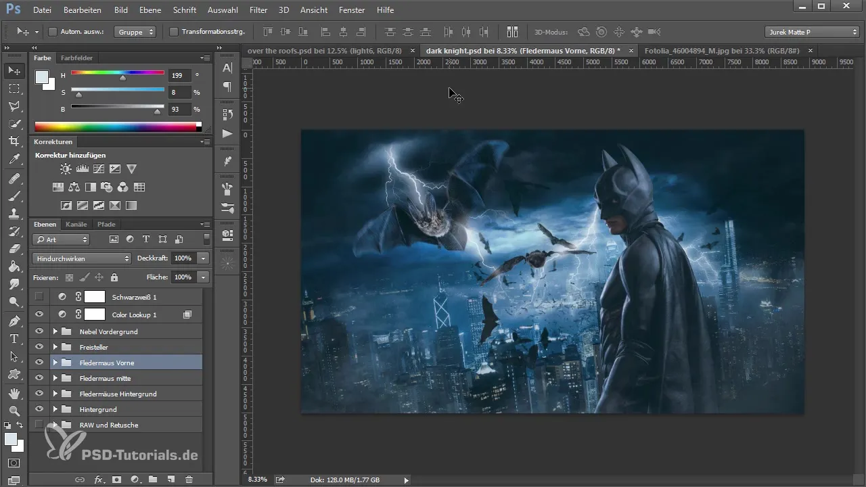Select the Pen tool
This screenshot has width=866, height=487.
[14, 321]
